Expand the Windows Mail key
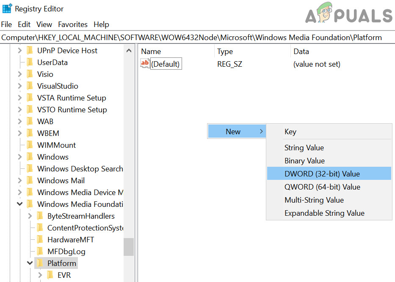 pyautogui.click(x=19, y=180)
